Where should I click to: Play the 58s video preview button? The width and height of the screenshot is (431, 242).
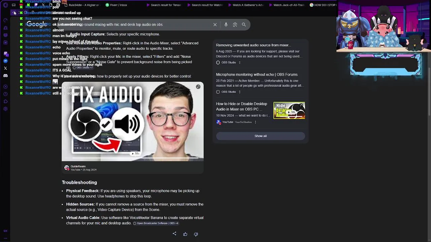click(135, 154)
